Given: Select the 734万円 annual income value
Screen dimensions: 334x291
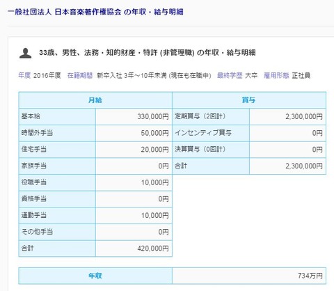Looking at the screenshot, I should click(310, 276).
